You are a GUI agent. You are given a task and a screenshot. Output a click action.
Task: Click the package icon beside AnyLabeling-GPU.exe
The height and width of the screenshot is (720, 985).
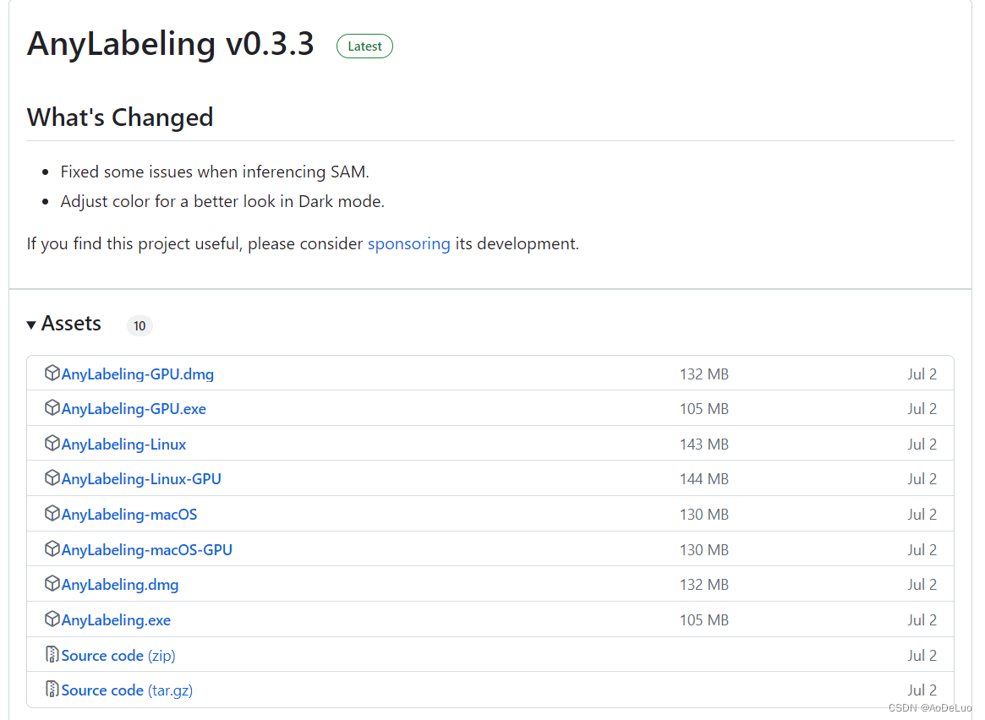(52, 407)
